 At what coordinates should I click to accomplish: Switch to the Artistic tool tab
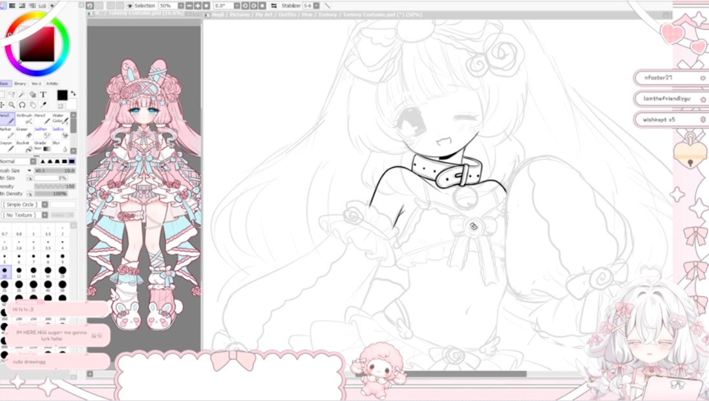[52, 83]
